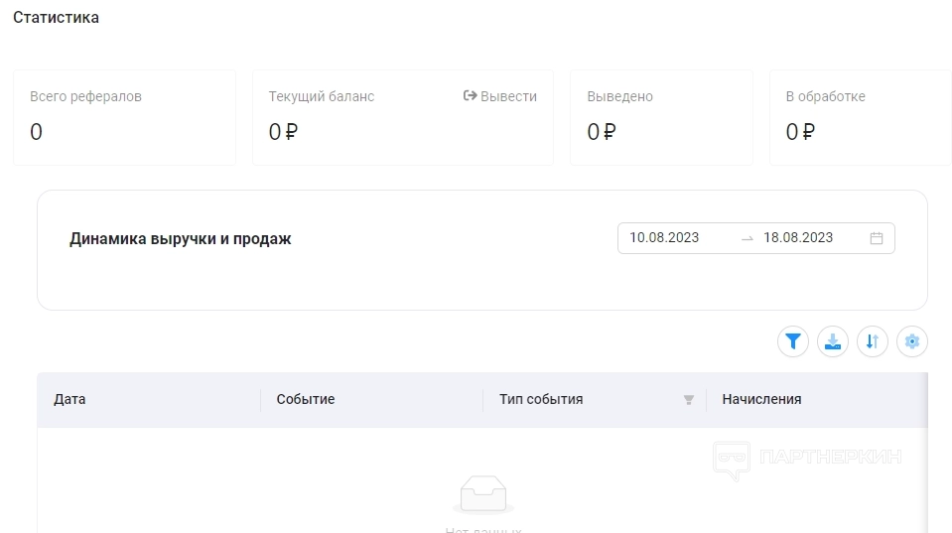Open table settings gear icon
This screenshot has width=952, height=533.
(912, 342)
